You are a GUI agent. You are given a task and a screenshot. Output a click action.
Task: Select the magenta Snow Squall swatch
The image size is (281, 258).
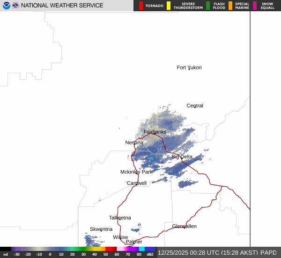click(255, 6)
